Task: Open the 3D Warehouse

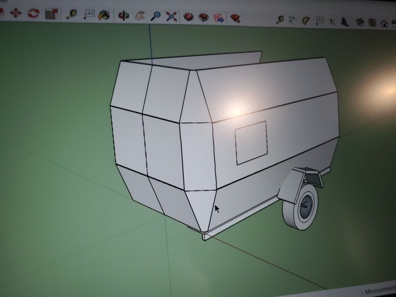Action: click(x=188, y=17)
